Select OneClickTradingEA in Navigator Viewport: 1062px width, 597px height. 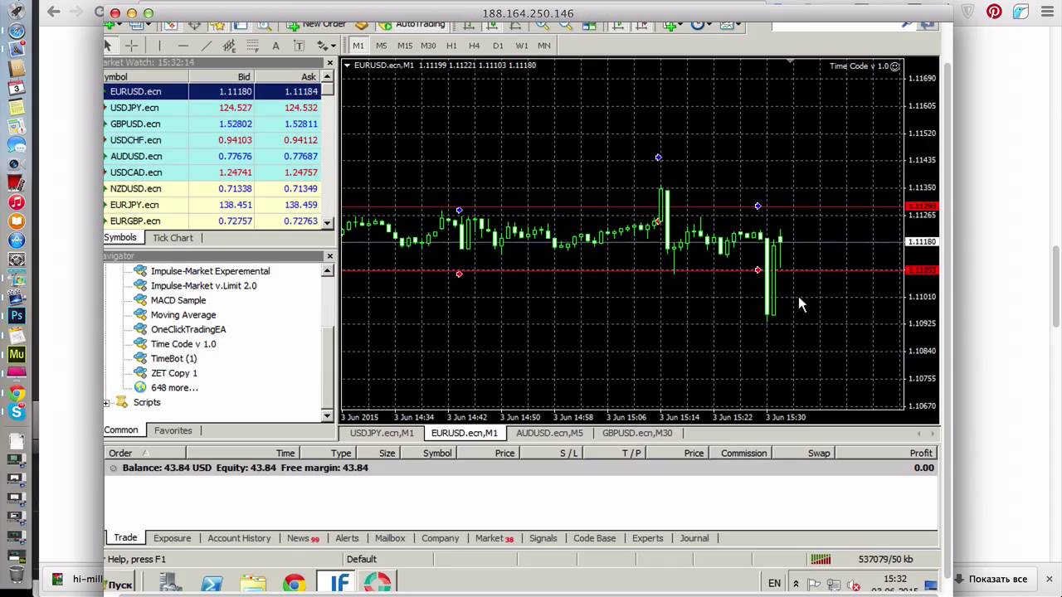(x=188, y=329)
